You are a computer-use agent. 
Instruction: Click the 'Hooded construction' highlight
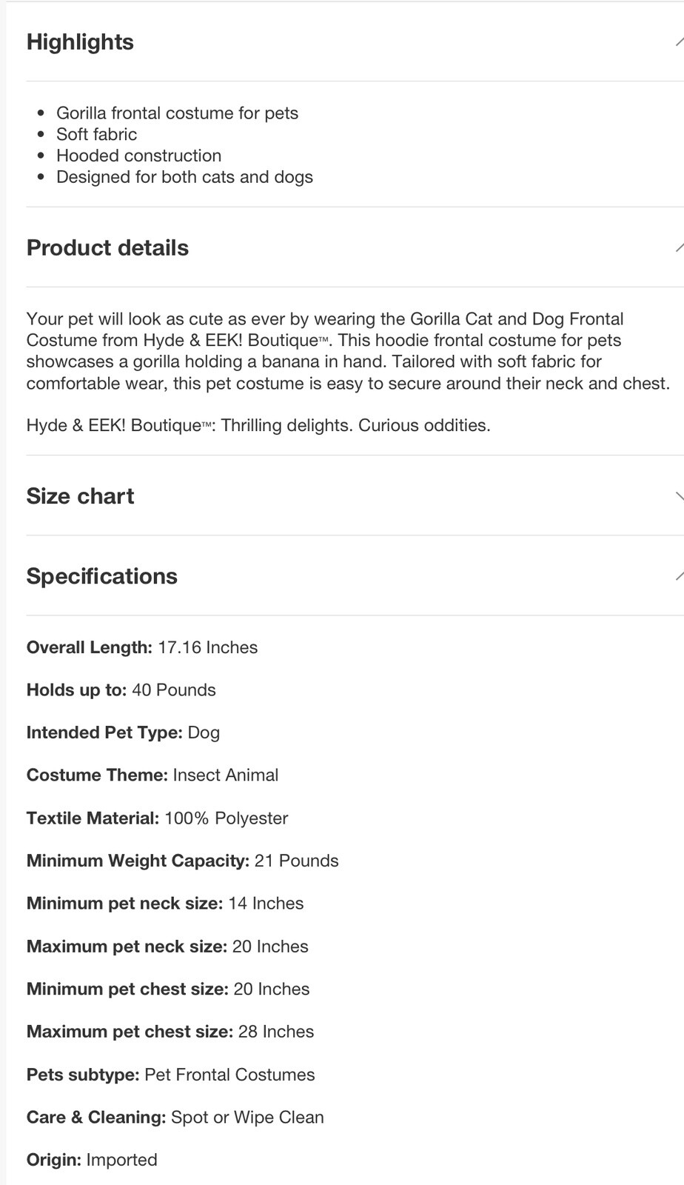pyautogui.click(x=138, y=156)
